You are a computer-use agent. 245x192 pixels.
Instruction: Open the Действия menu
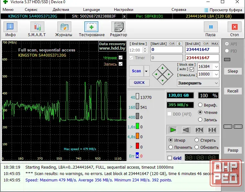click(x=61, y=10)
